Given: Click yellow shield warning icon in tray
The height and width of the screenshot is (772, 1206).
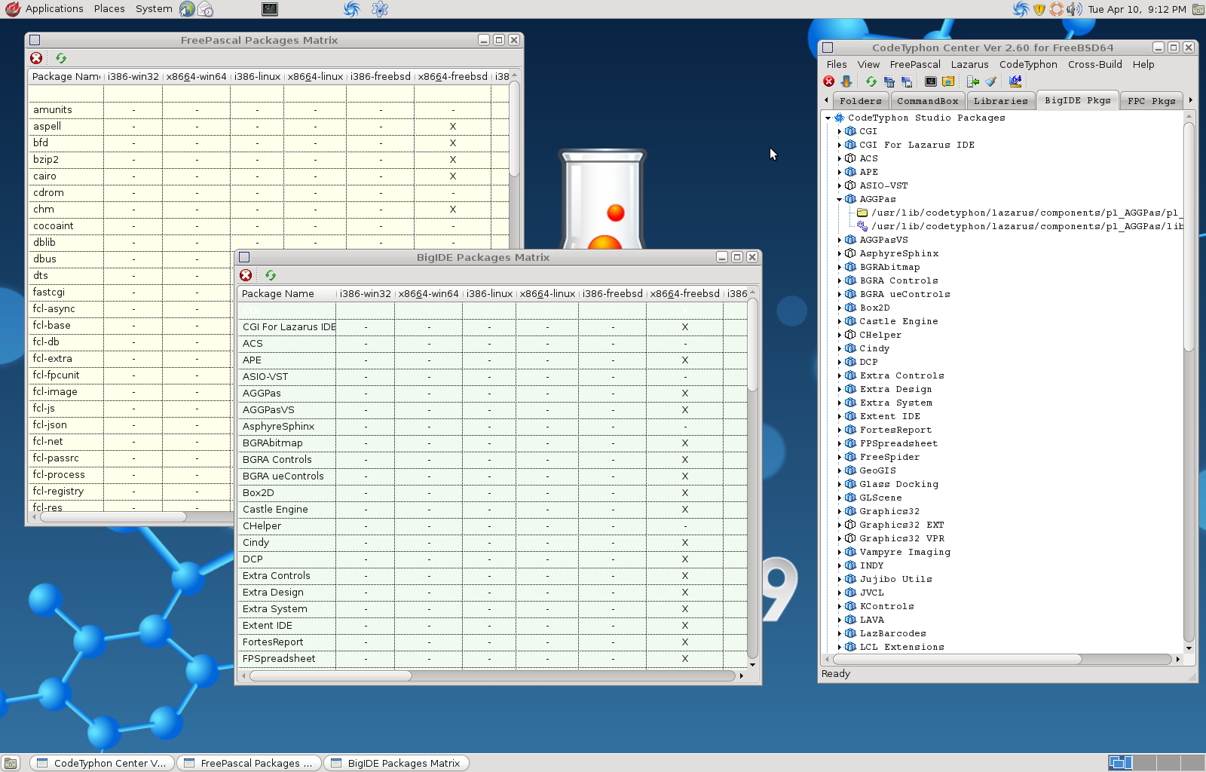Looking at the screenshot, I should (1039, 9).
